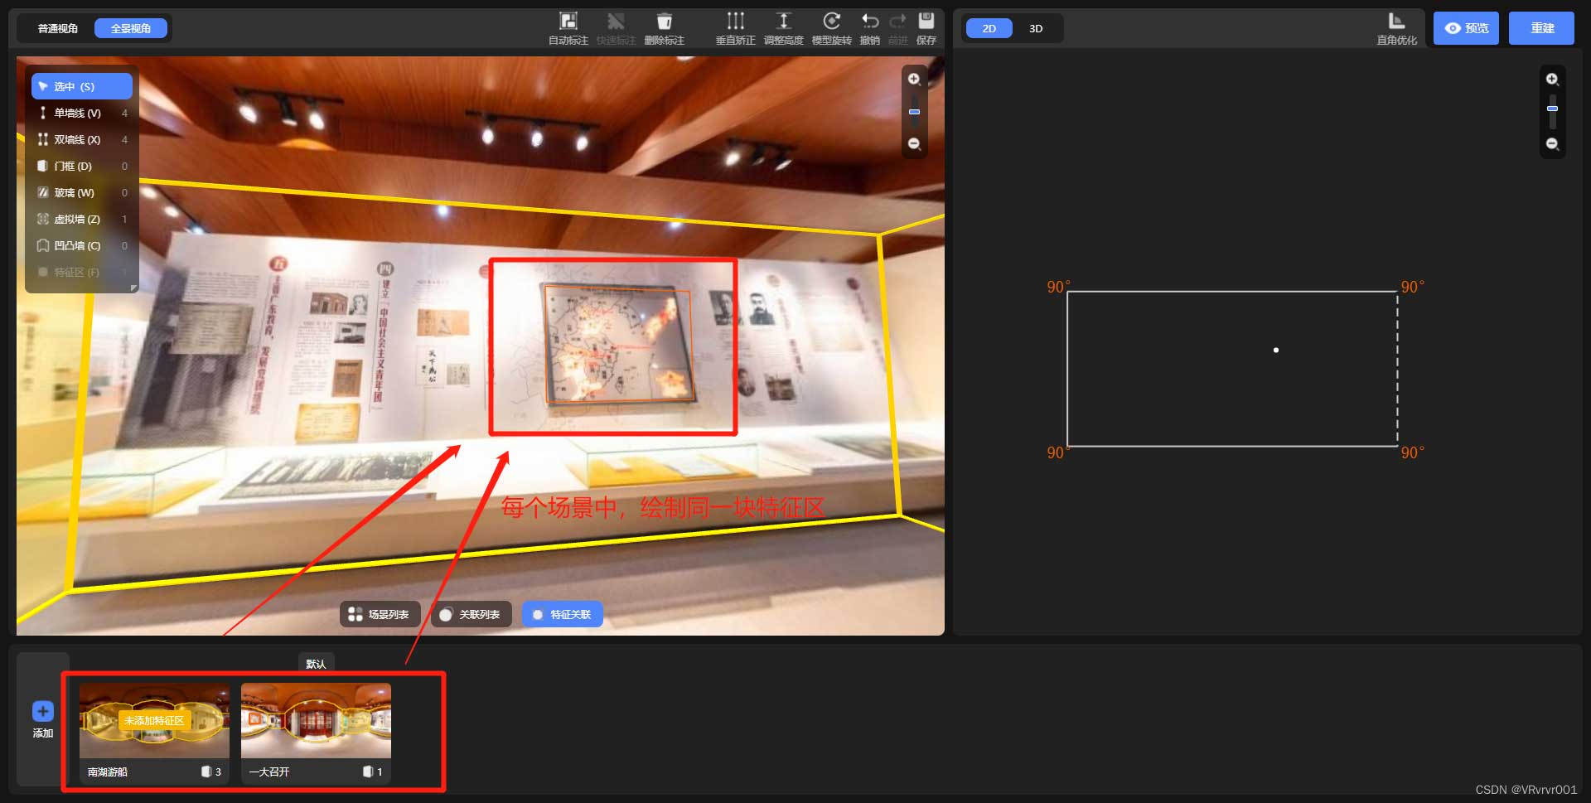Redo with the 前进 icon

tap(898, 22)
